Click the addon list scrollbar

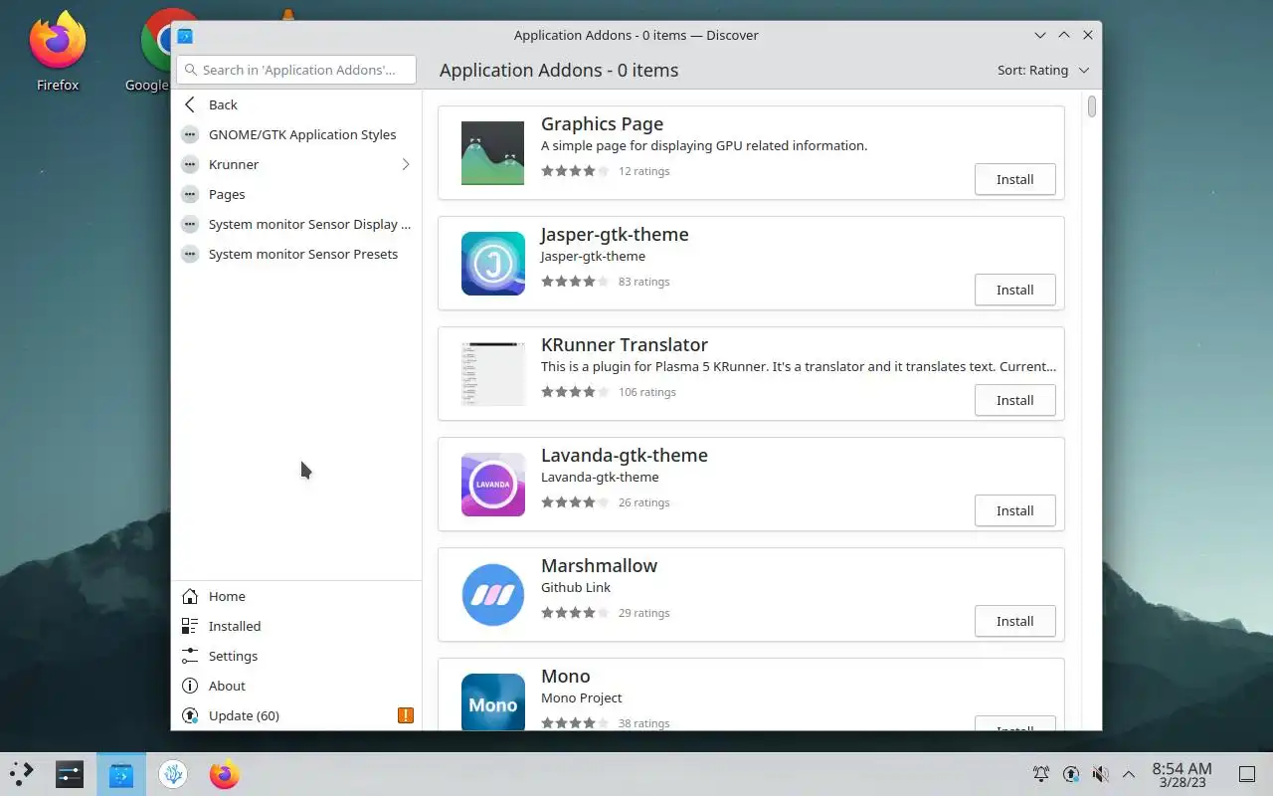click(x=1092, y=105)
